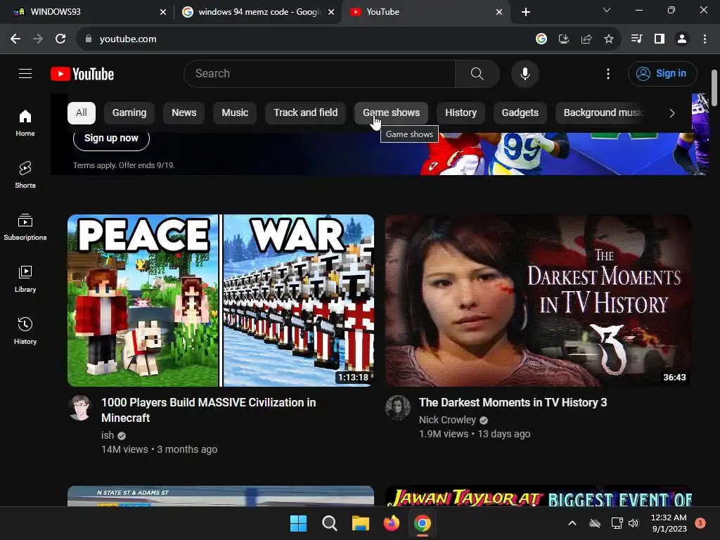Close the YouTube tab
Screen dimensions: 720x540
[499, 12]
